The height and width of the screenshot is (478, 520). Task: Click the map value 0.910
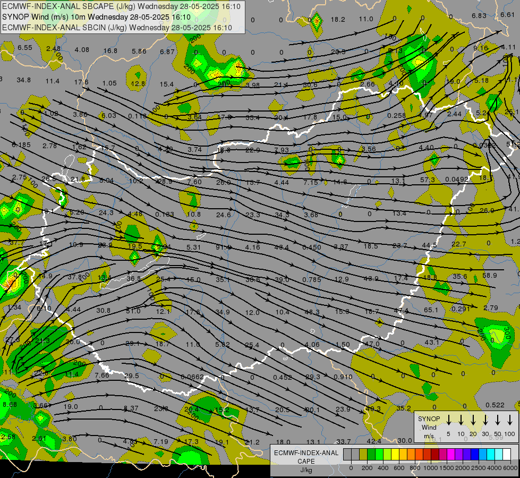click(343, 377)
